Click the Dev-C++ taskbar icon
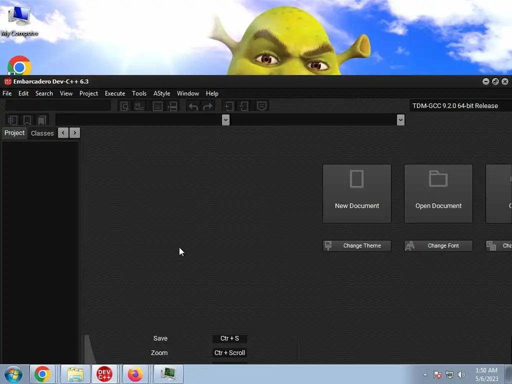Screen dimensions: 512x384 tap(104, 374)
